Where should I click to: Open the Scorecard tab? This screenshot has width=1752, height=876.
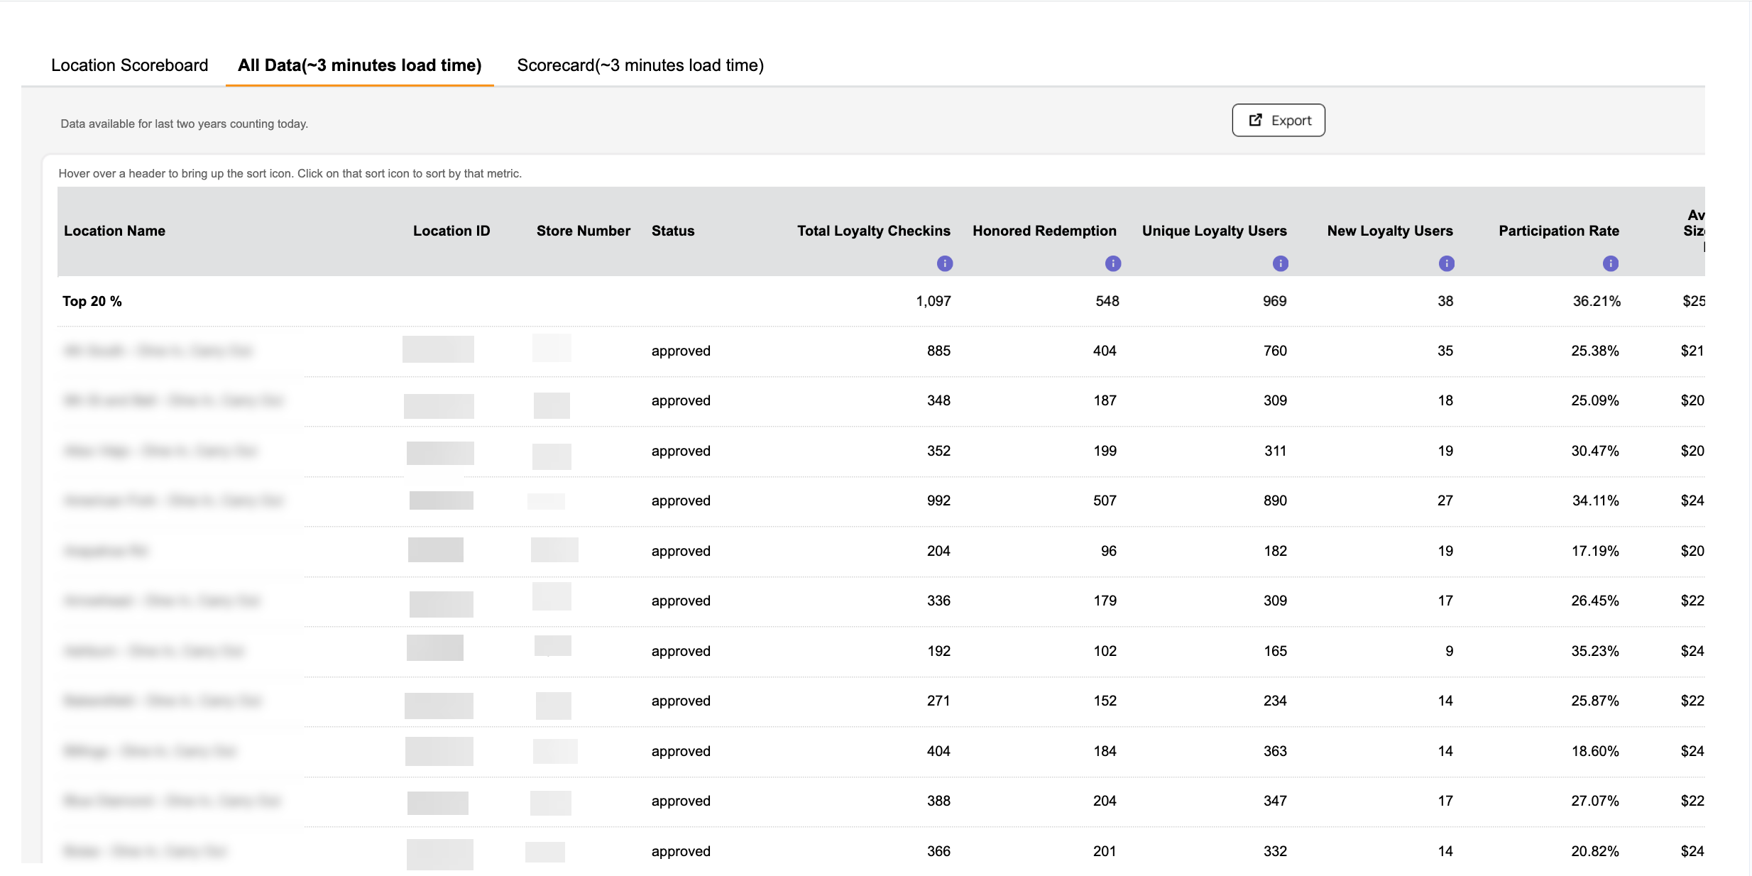[x=640, y=65]
